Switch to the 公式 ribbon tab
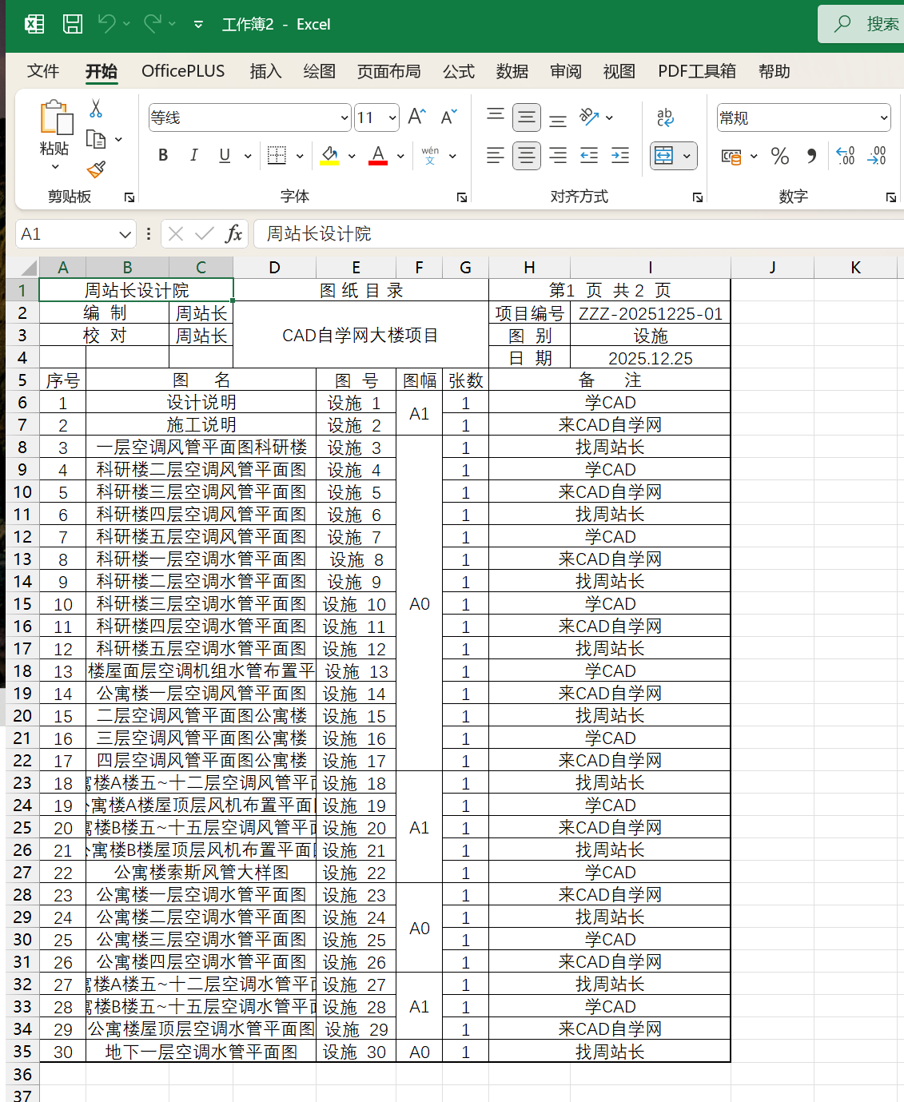Image resolution: width=904 pixels, height=1102 pixels. [x=459, y=71]
